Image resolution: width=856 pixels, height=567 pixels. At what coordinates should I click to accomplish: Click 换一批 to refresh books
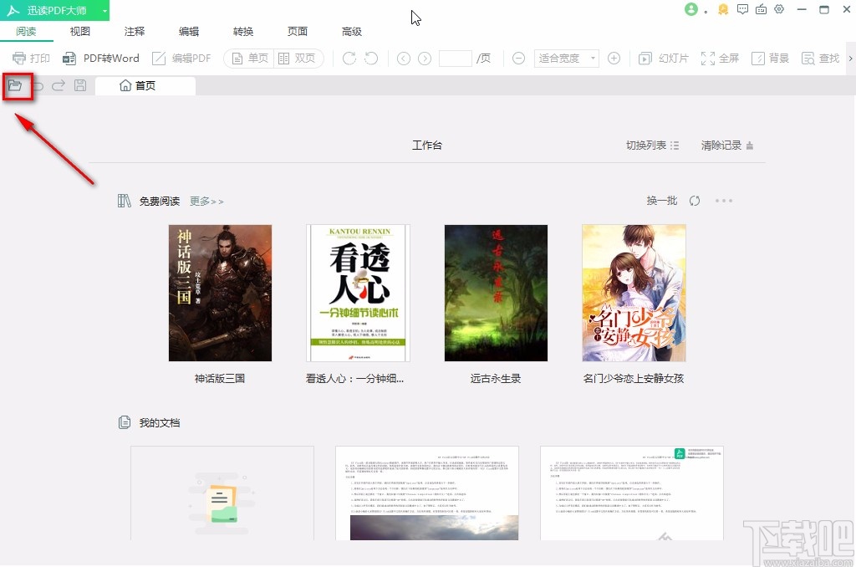pyautogui.click(x=662, y=201)
